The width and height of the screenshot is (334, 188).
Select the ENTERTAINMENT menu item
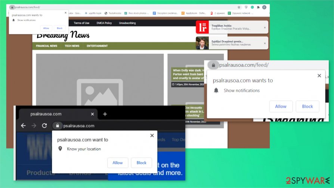click(97, 46)
